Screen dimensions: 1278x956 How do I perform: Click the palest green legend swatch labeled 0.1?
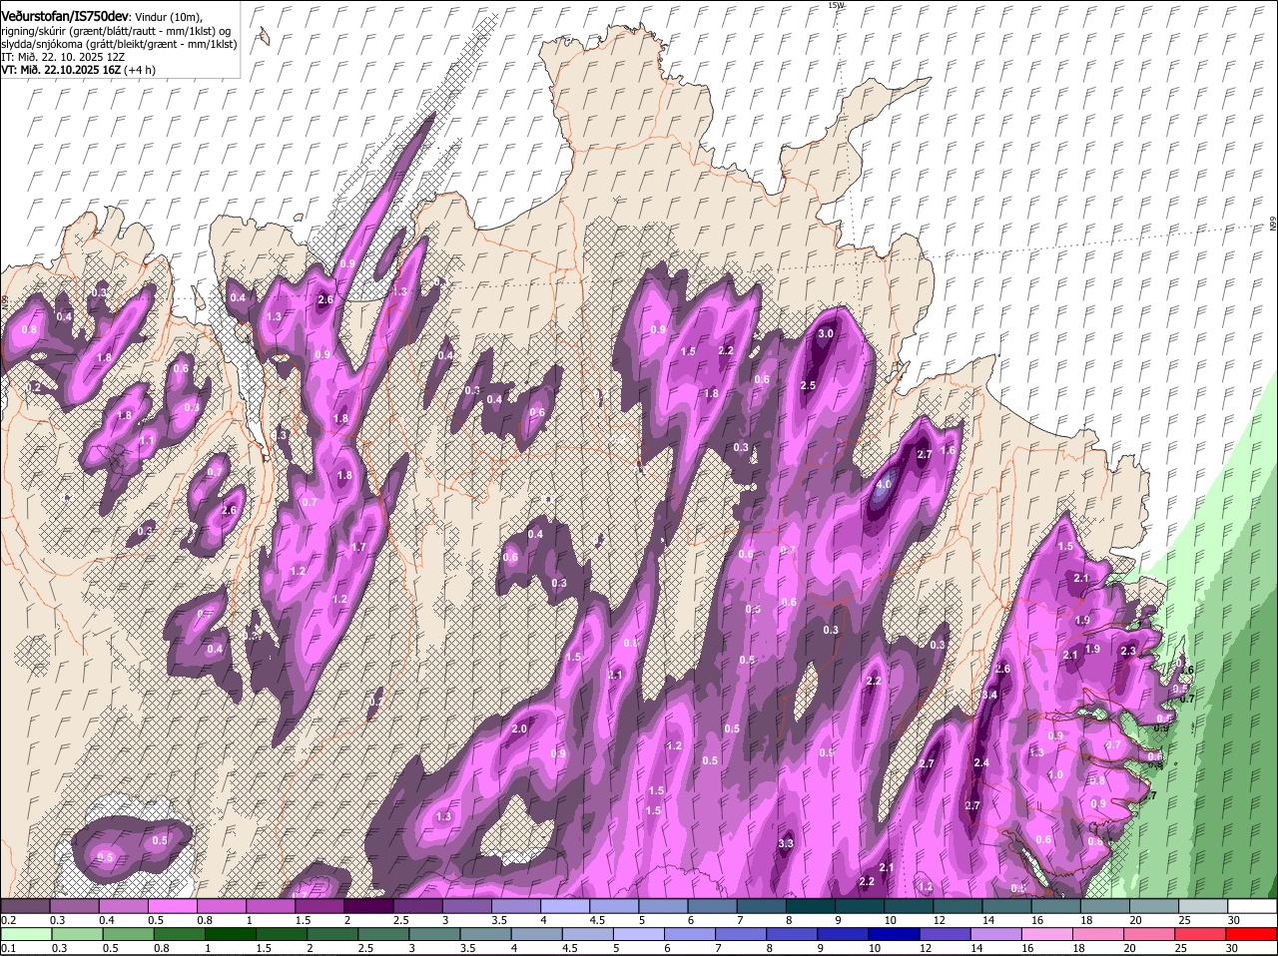[26, 934]
